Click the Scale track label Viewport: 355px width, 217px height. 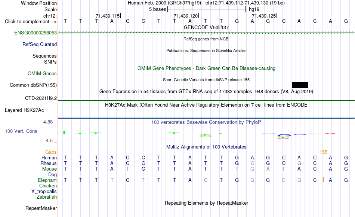50,9
